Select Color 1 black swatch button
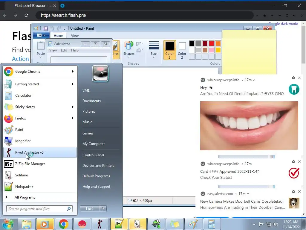The width and height of the screenshot is (306, 230). [169, 50]
